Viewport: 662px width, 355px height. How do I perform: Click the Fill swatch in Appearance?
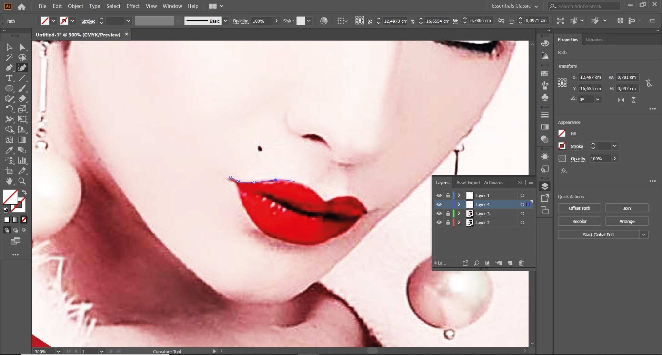tap(562, 133)
